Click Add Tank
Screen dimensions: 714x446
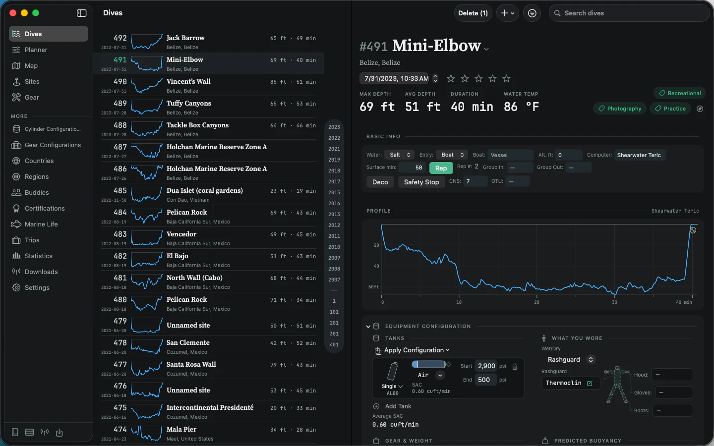coord(392,406)
